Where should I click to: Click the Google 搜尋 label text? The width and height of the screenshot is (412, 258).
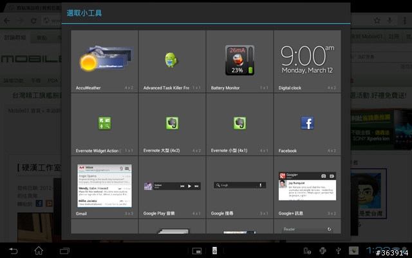pyautogui.click(x=222, y=213)
